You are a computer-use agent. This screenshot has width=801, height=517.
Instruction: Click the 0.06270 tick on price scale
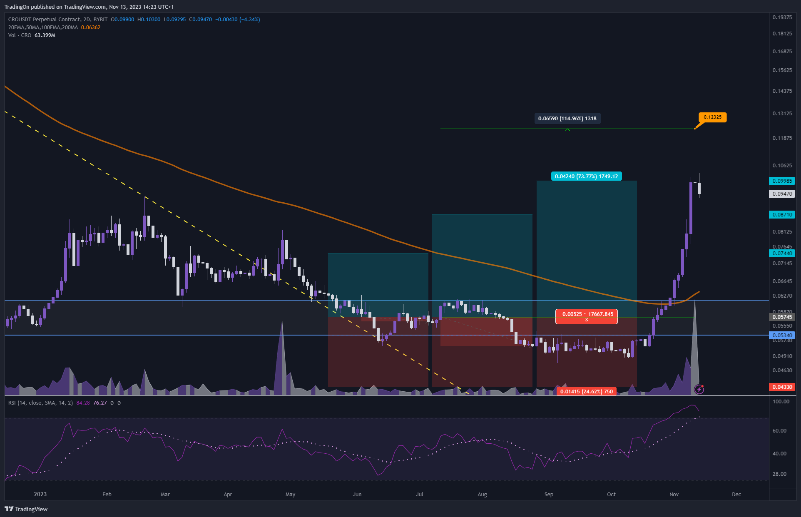(782, 296)
